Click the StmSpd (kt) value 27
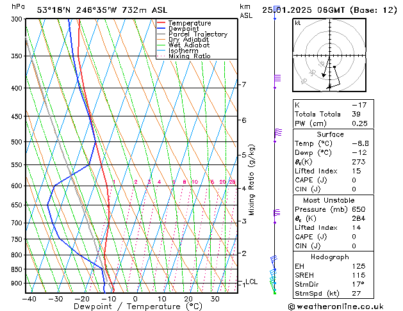Screen dimensions: 403x311 pos(356,293)
